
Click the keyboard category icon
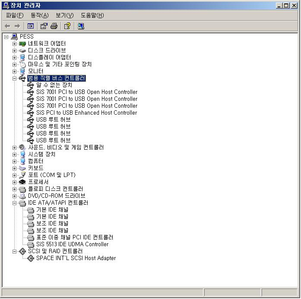22,168
